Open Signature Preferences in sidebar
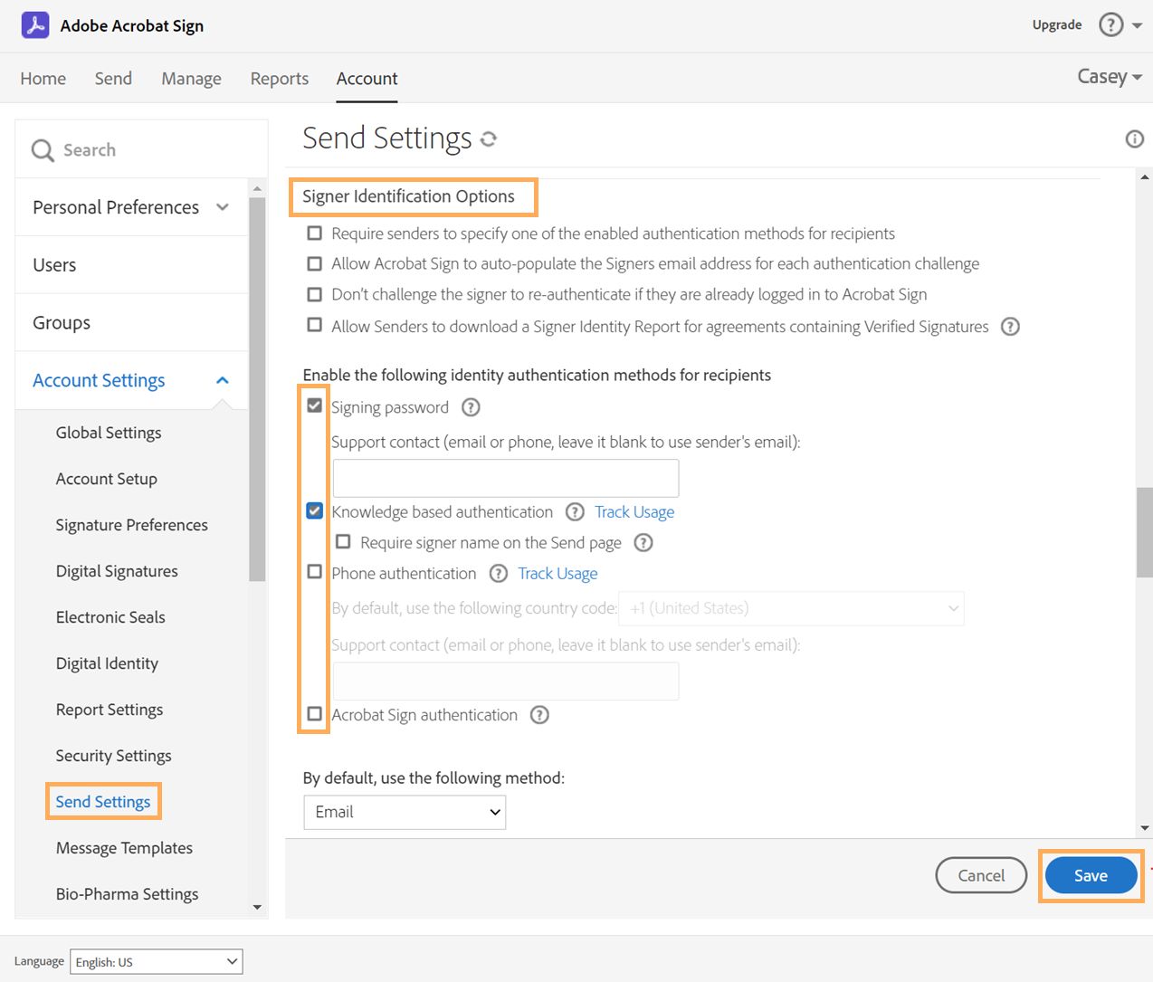This screenshot has width=1153, height=982. pyautogui.click(x=132, y=525)
